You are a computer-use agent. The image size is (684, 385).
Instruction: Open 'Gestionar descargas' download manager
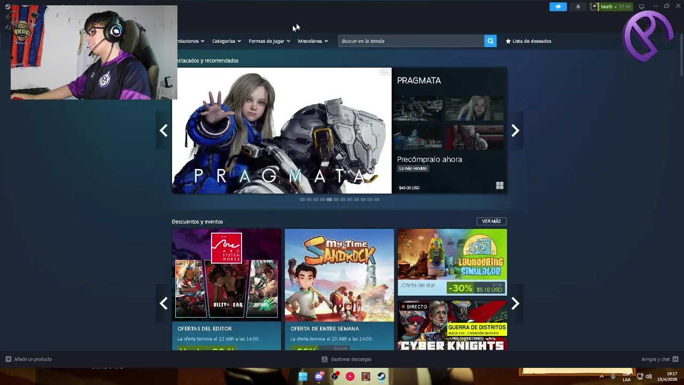346,359
